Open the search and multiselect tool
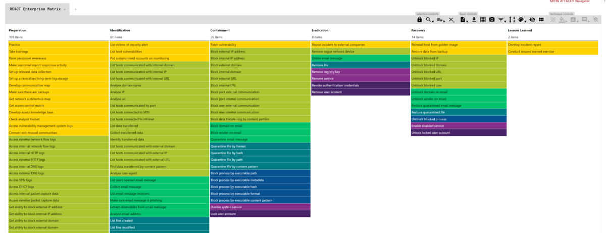 point(429,20)
